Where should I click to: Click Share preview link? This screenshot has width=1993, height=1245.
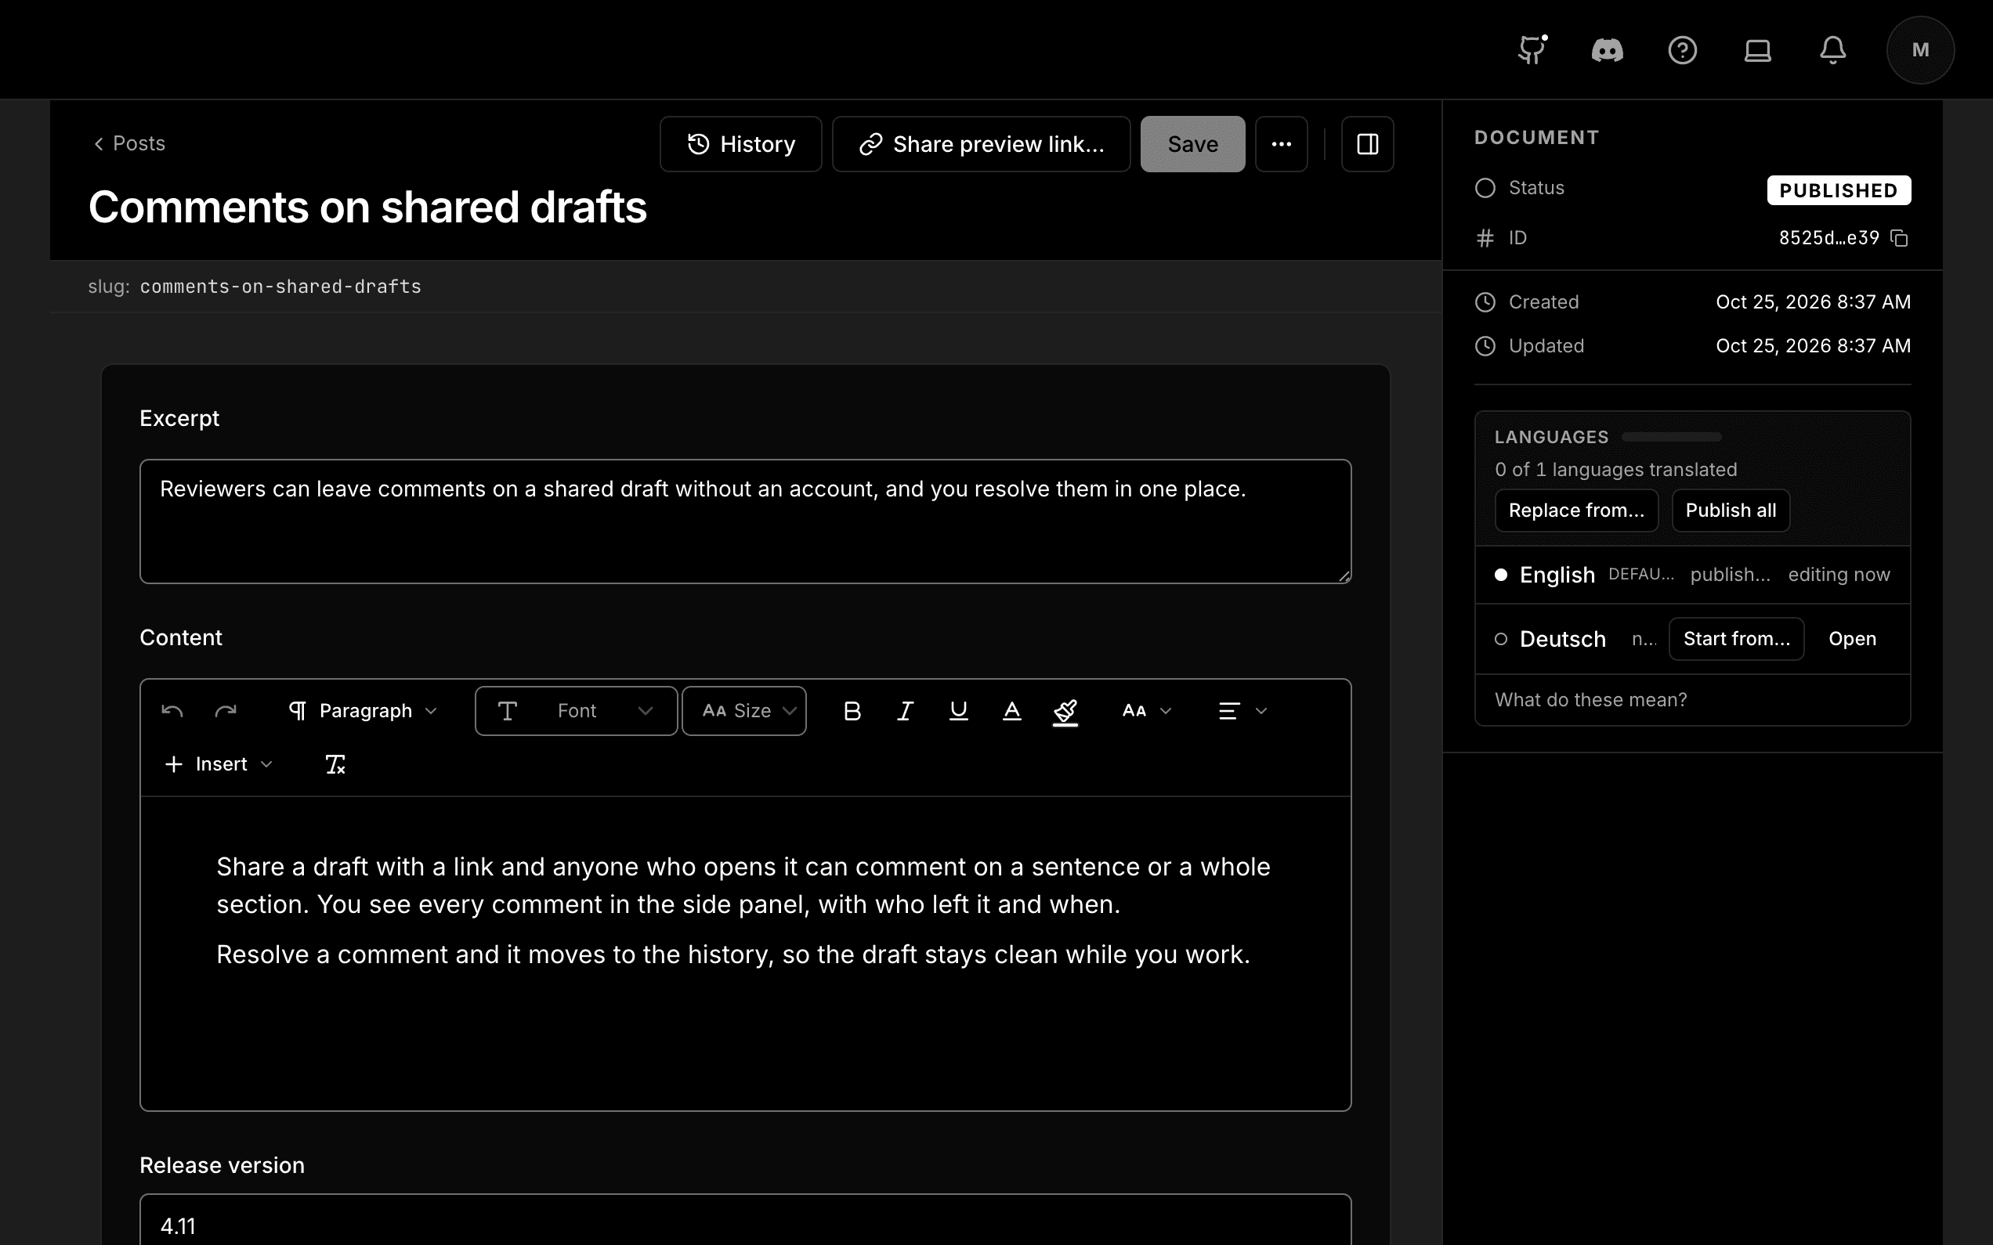981,144
